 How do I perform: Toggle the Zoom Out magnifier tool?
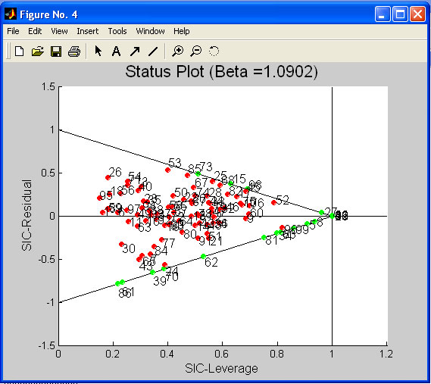(x=196, y=52)
